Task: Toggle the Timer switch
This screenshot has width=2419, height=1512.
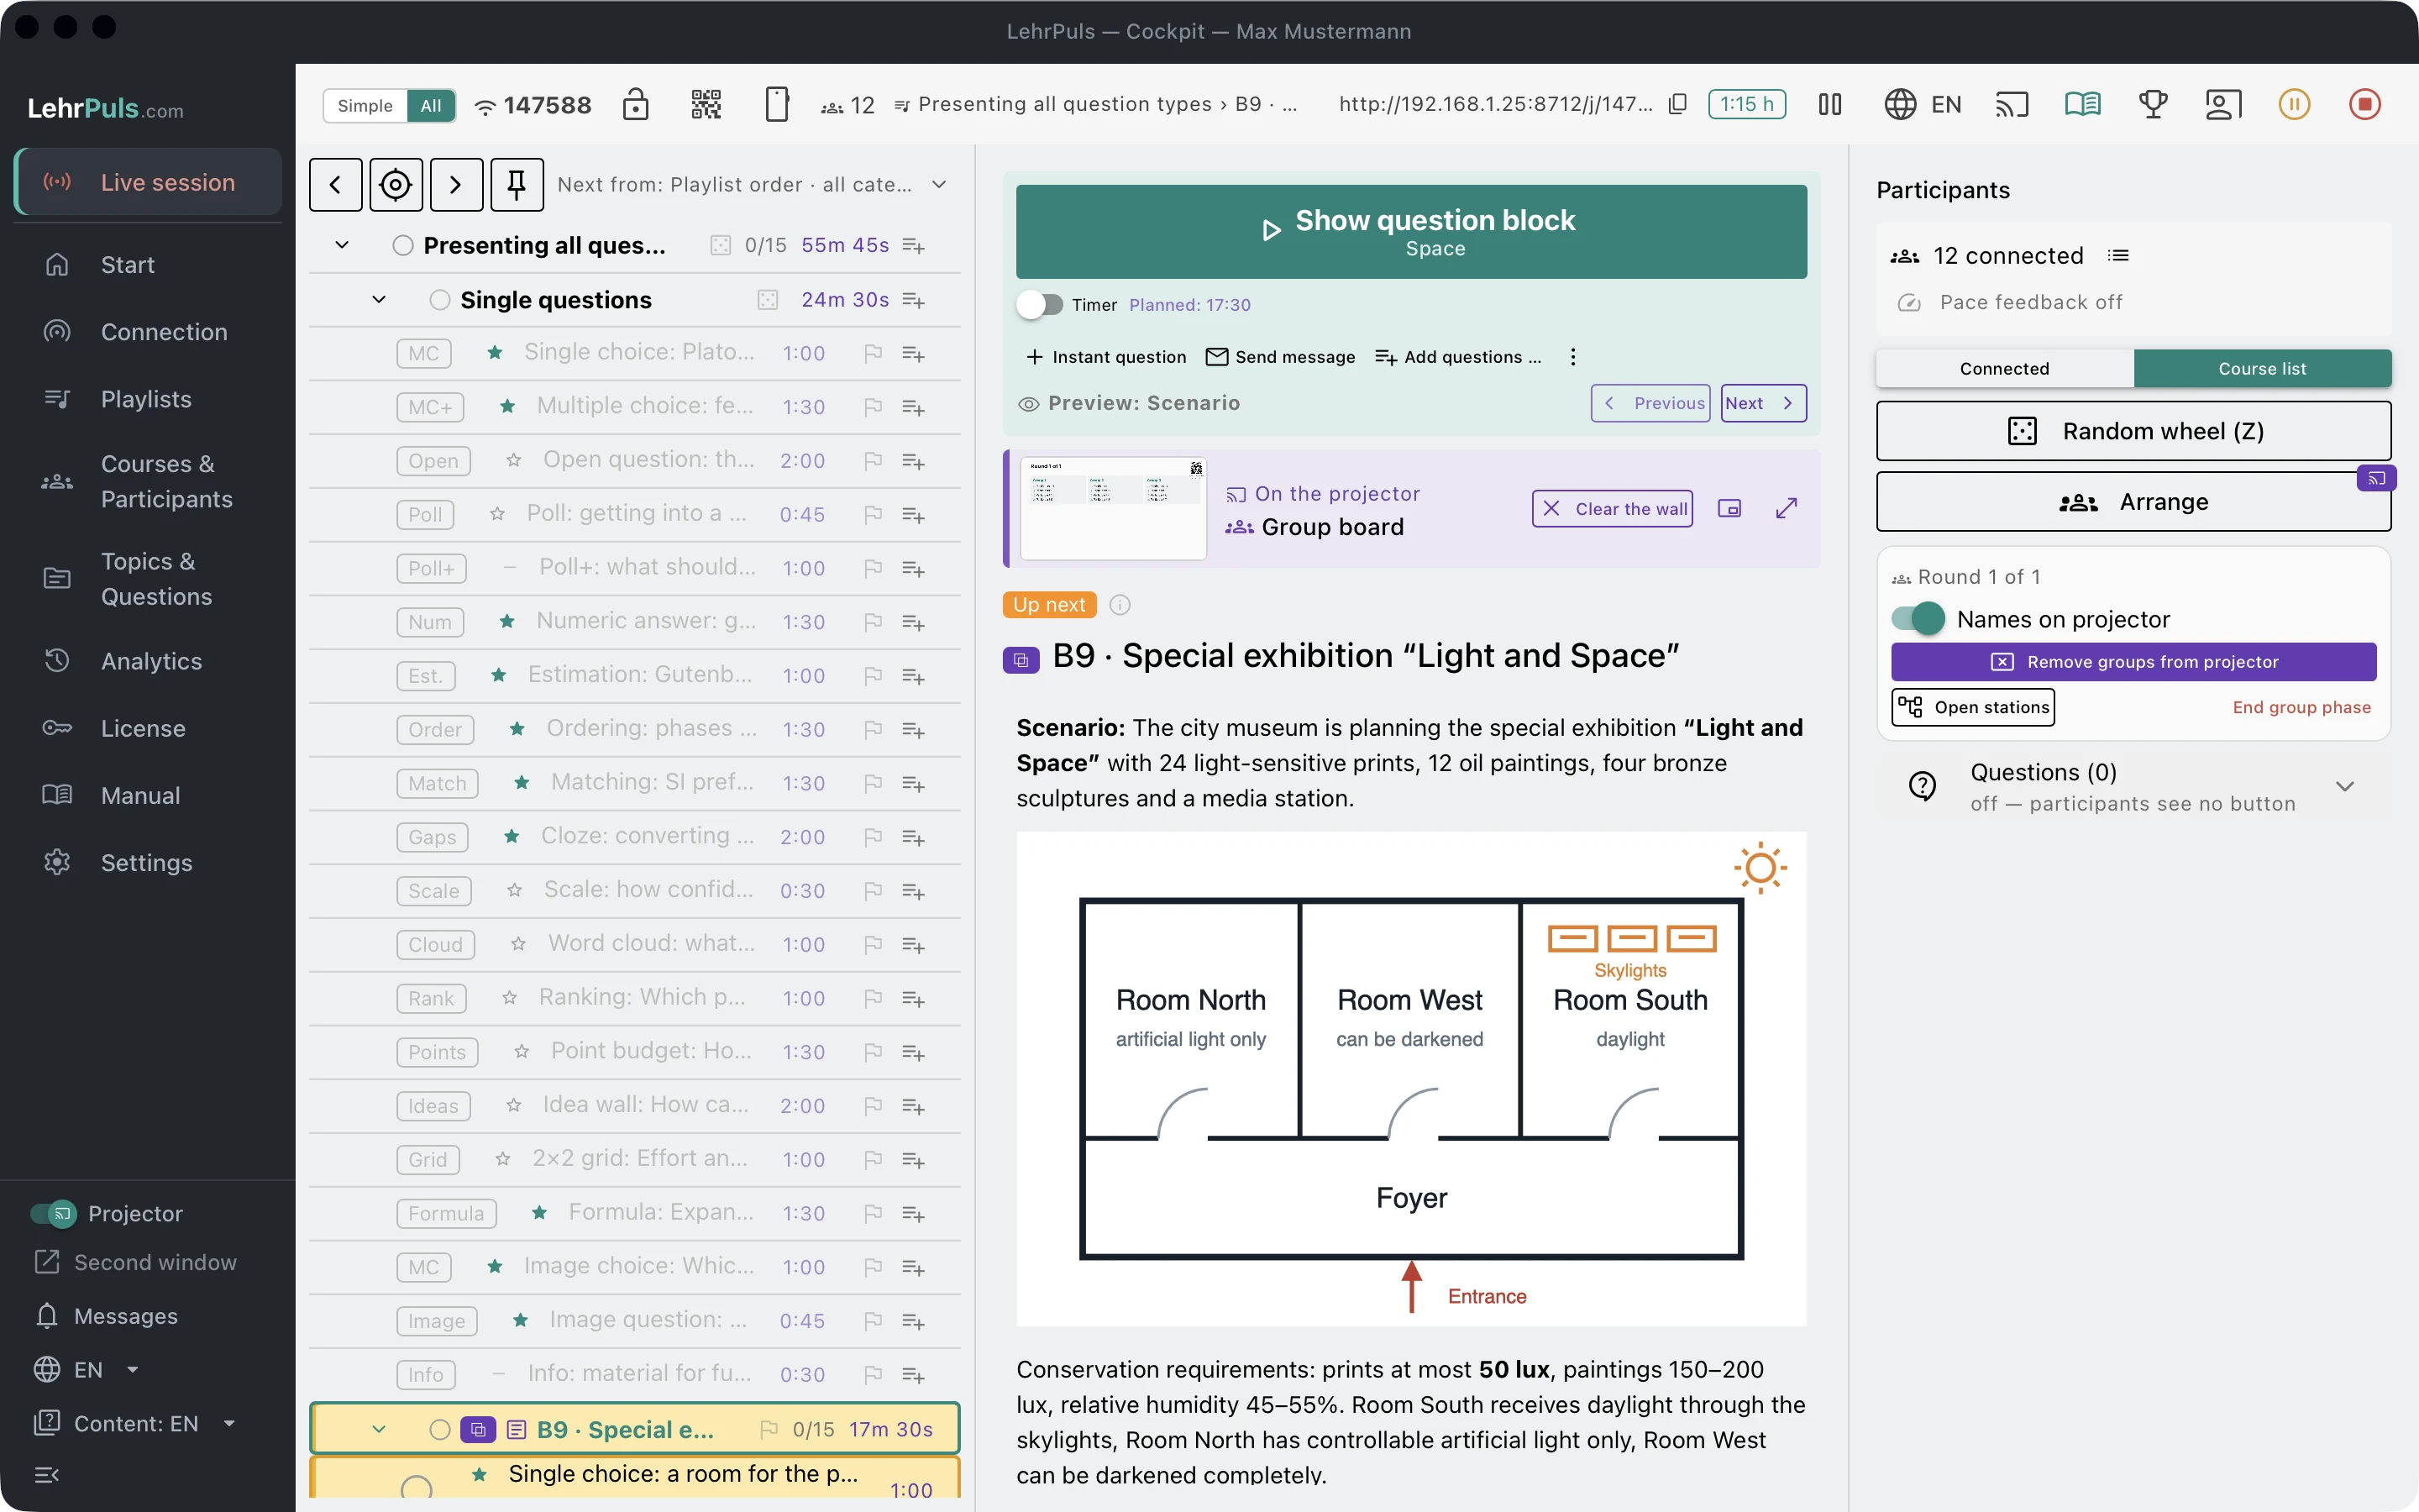Action: (1041, 305)
